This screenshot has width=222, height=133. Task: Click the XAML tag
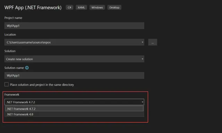(x=81, y=8)
